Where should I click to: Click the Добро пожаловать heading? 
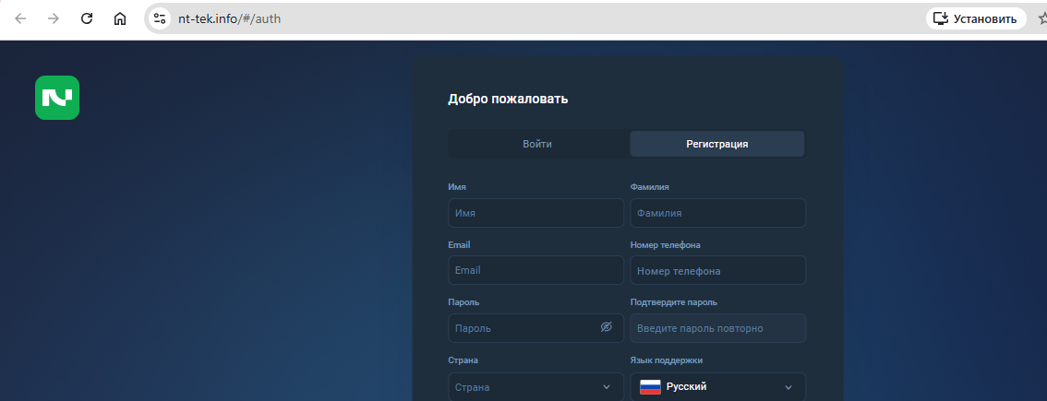coord(508,100)
